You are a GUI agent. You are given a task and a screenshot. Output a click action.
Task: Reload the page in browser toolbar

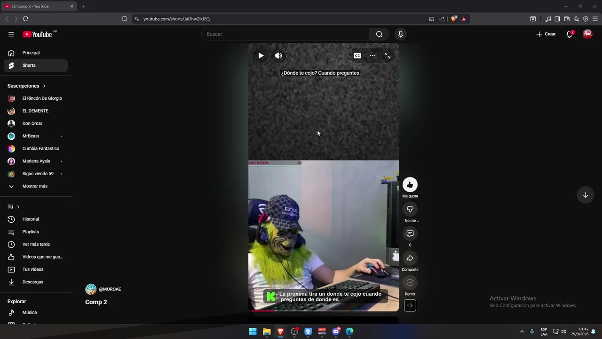(x=25, y=19)
